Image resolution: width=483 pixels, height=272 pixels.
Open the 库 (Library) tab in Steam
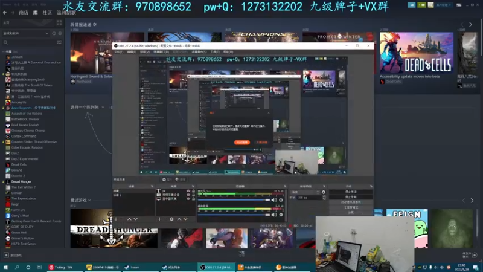pyautogui.click(x=36, y=13)
